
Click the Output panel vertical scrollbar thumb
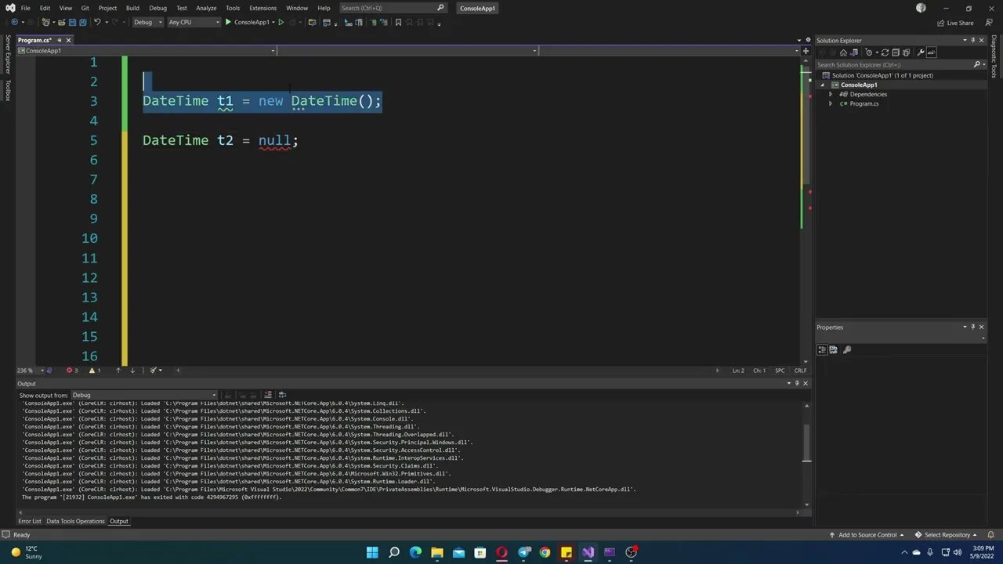(x=806, y=443)
